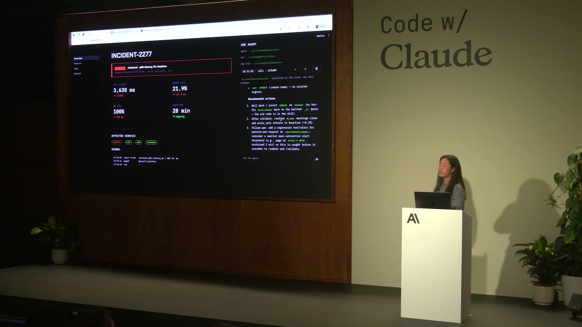Click the env ID value

pos(262,57)
